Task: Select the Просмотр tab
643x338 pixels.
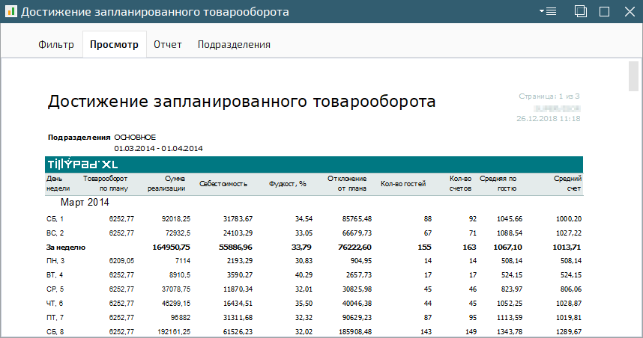Action: pos(114,45)
